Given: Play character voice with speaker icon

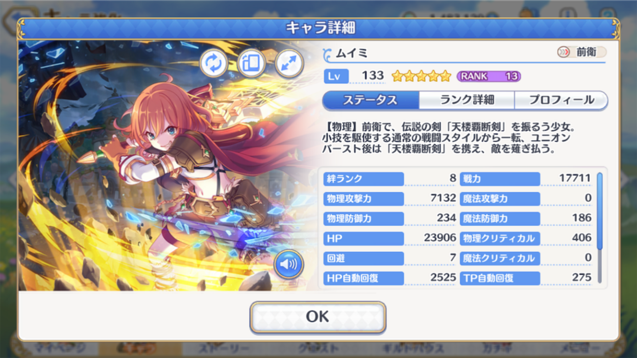Looking at the screenshot, I should pos(289,264).
